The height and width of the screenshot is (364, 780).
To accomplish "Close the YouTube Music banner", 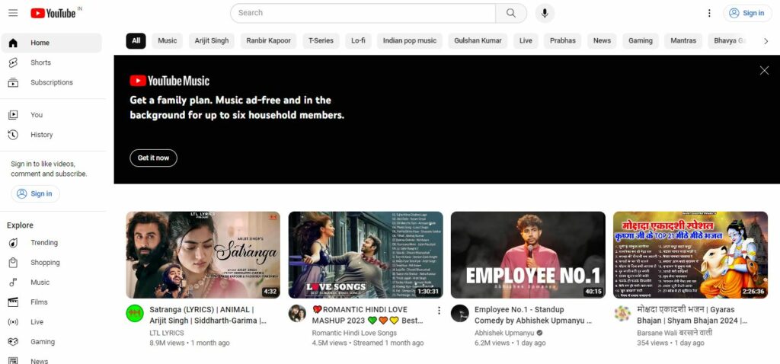I will [764, 71].
